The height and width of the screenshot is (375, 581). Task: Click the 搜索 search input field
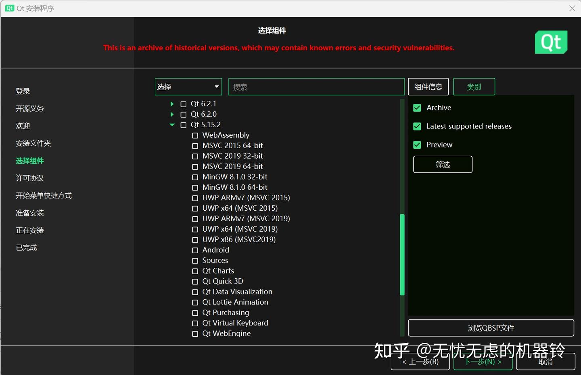pos(316,86)
